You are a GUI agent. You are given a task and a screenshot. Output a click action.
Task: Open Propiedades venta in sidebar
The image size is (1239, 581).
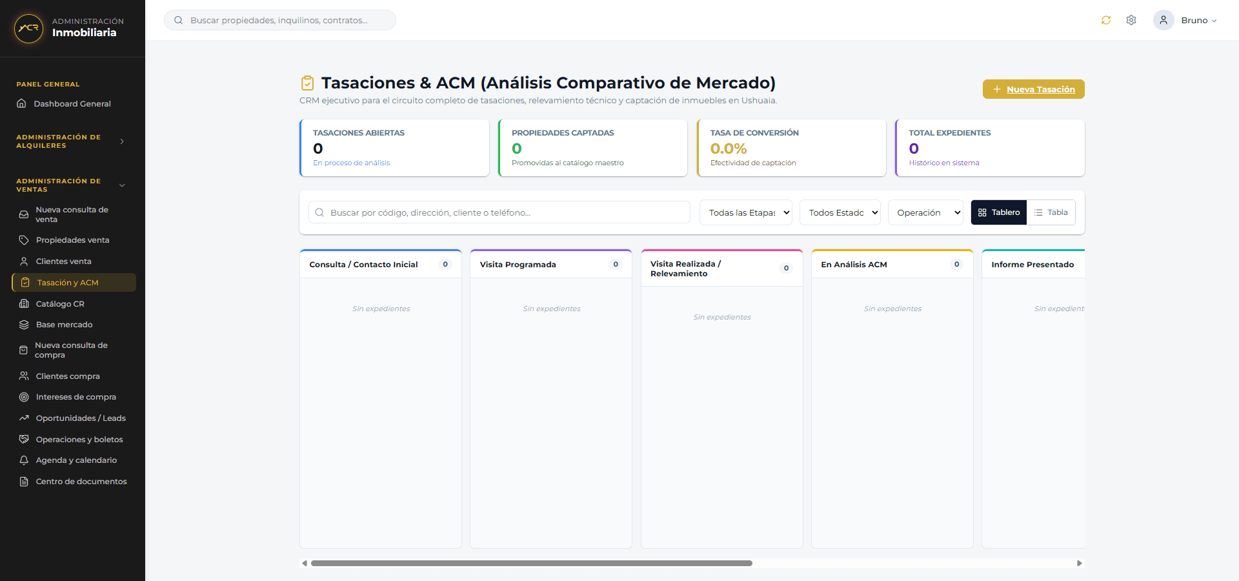click(74, 240)
